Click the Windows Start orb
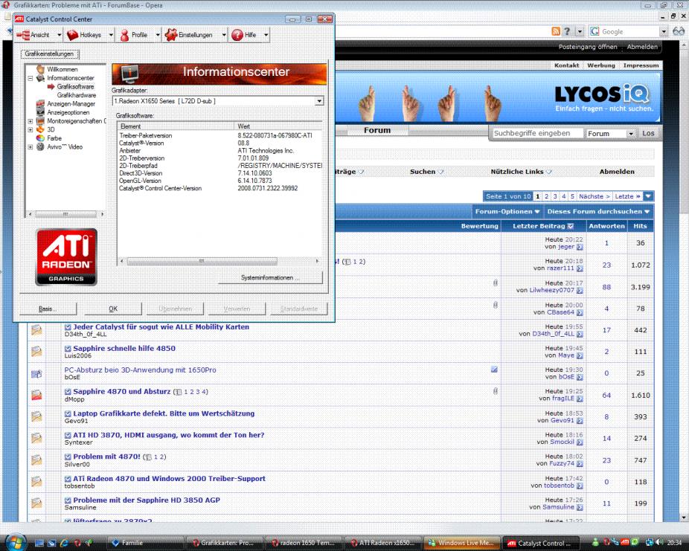 pos(16,542)
